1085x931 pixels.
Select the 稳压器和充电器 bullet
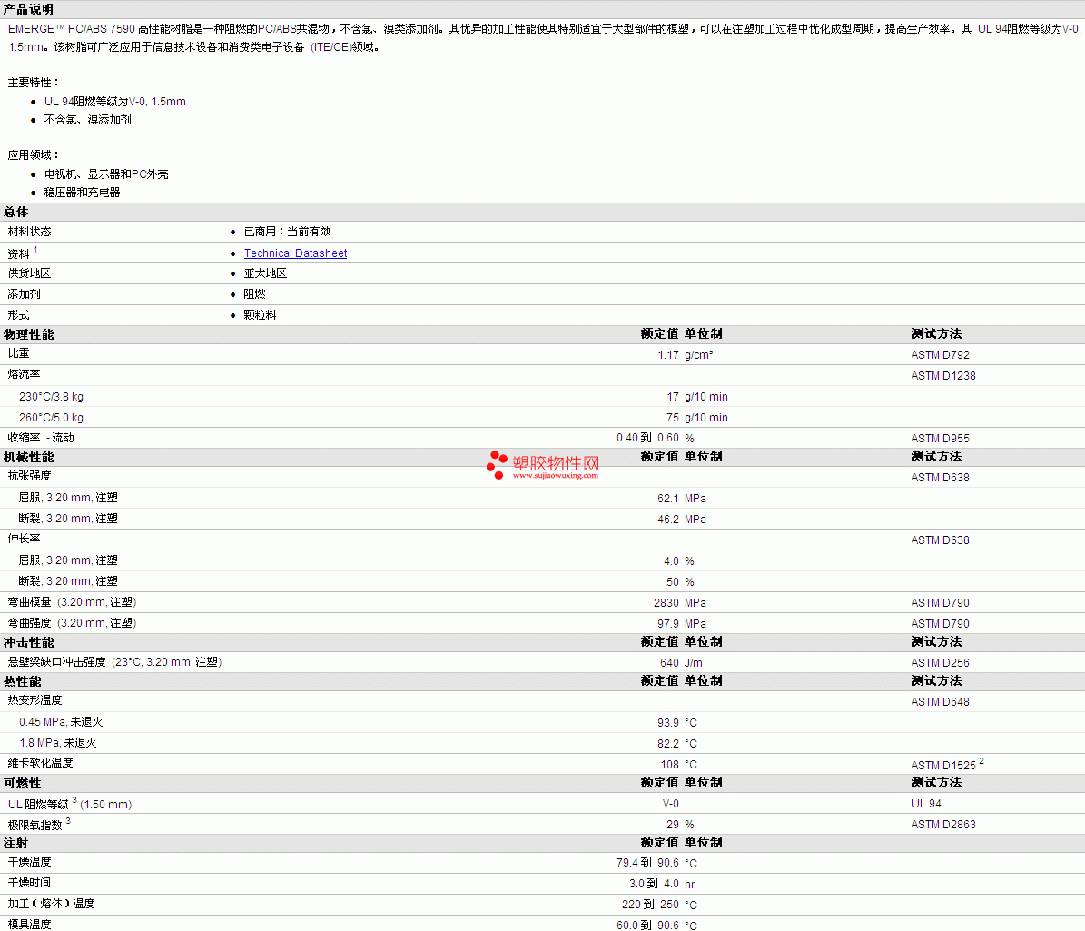(x=83, y=192)
